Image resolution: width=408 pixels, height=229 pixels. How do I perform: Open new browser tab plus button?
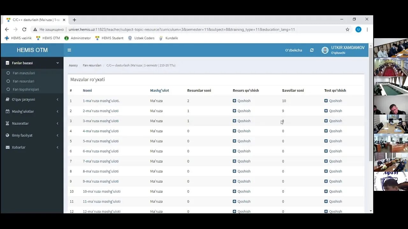click(74, 20)
